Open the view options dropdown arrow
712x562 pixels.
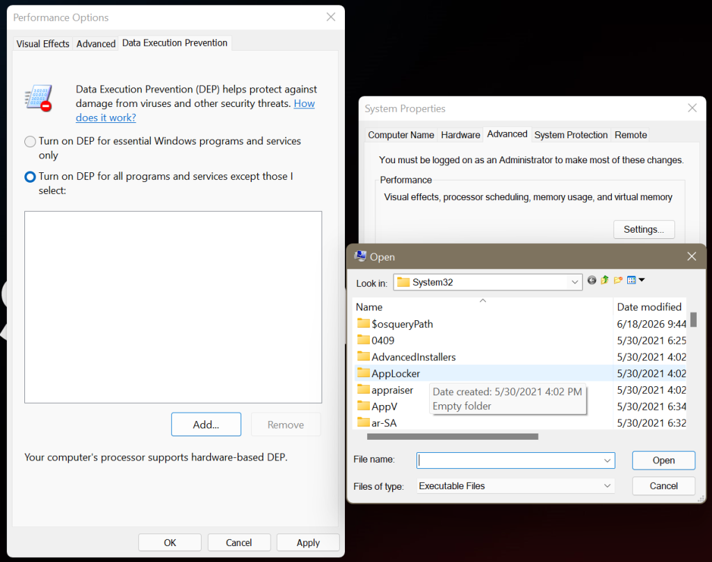point(642,280)
